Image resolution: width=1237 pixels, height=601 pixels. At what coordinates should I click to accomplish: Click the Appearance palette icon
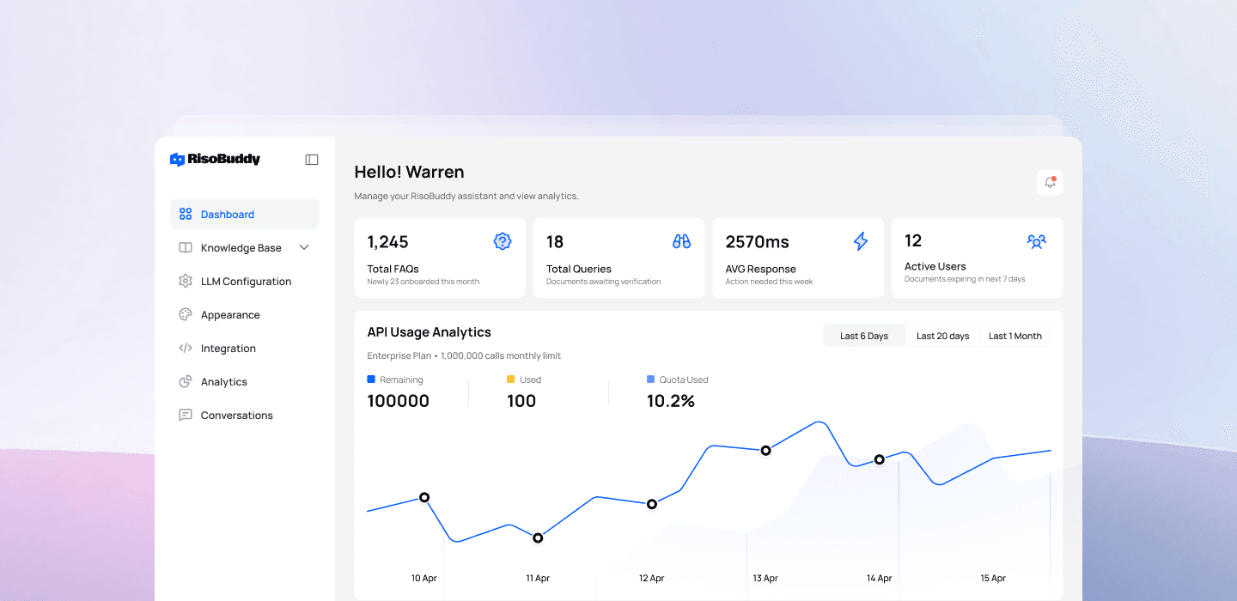pyautogui.click(x=186, y=315)
